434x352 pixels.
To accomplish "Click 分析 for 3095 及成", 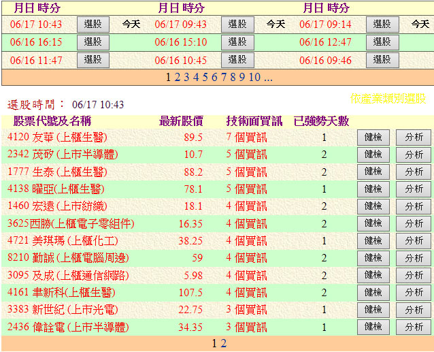I will pos(414,275).
